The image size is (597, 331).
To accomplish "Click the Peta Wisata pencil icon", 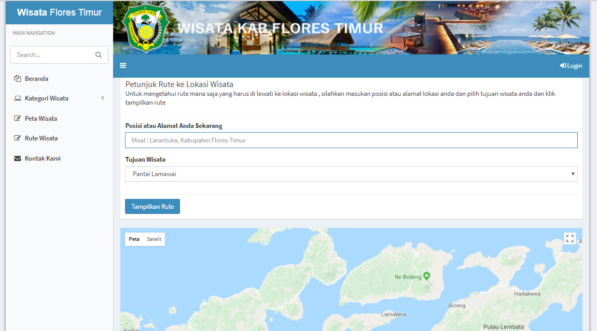I will (17, 118).
